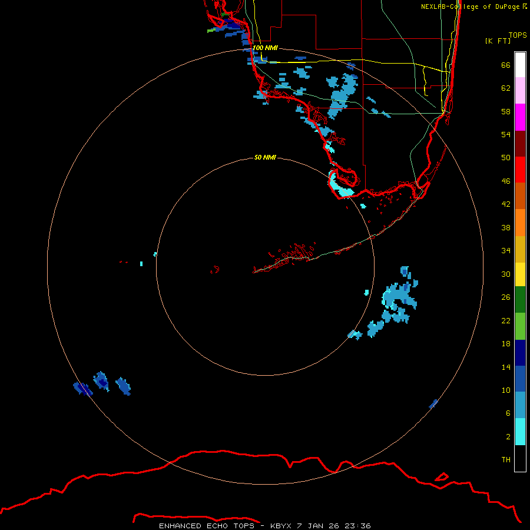
Task: Click the black TH threshold swatch
Action: (x=520, y=458)
